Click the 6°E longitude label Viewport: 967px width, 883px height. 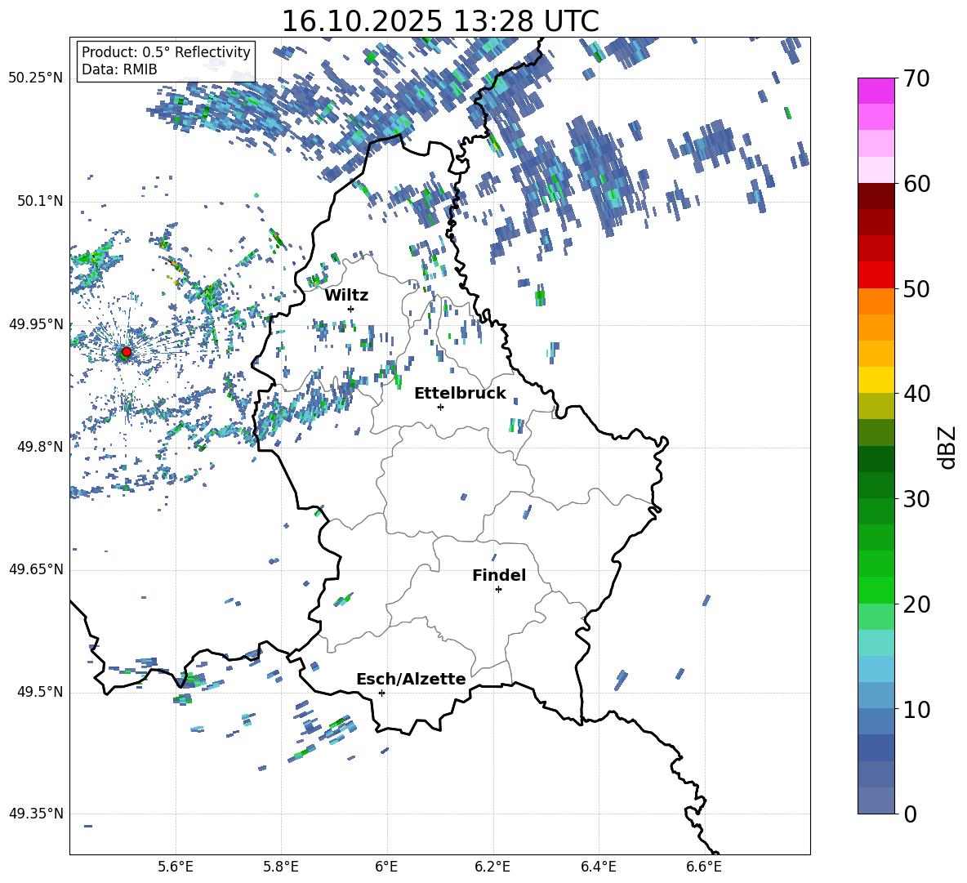tap(386, 867)
